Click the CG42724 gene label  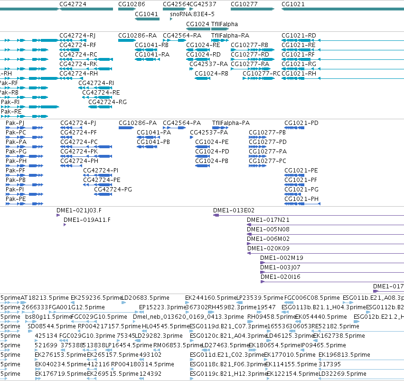tap(73, 4)
